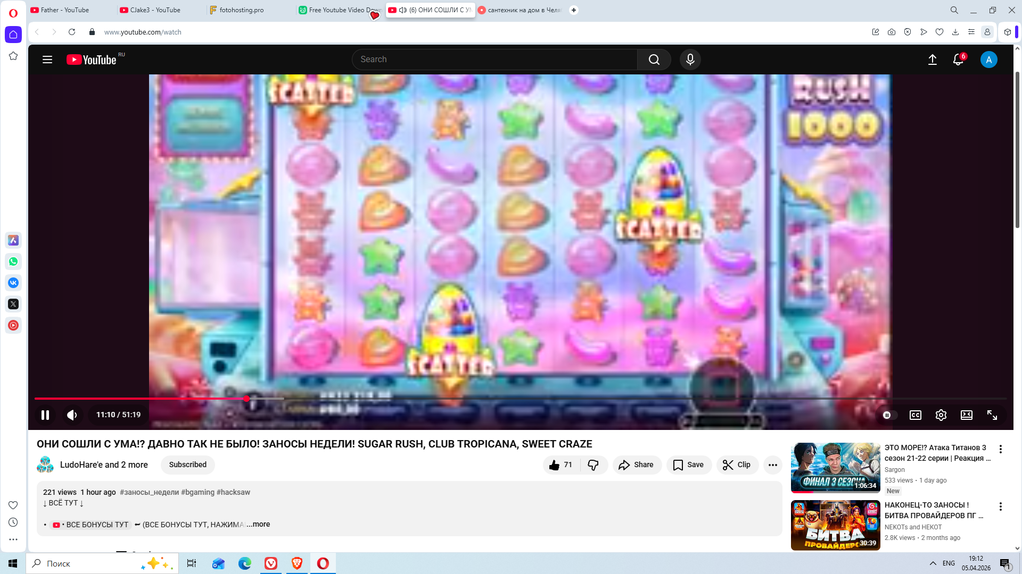
Task: Click the Subscribed button
Action: click(x=187, y=465)
